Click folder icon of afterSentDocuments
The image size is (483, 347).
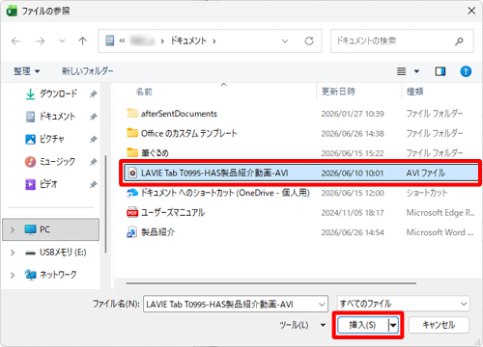tap(132, 113)
